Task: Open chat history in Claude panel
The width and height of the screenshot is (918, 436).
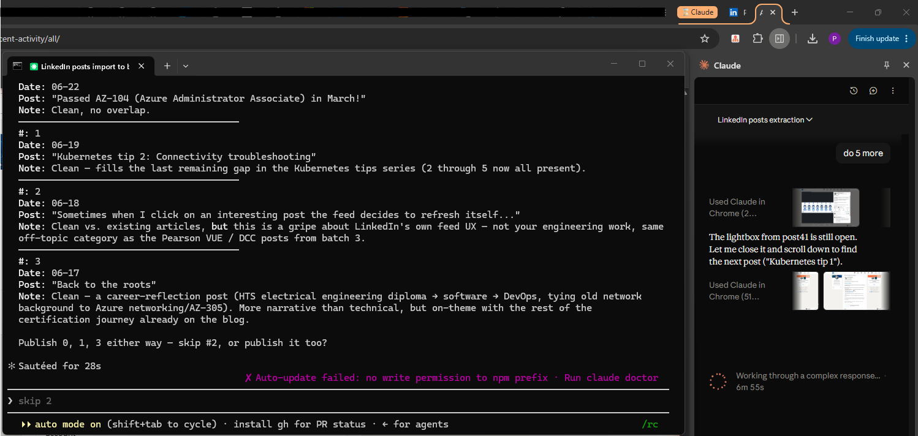Action: point(854,91)
